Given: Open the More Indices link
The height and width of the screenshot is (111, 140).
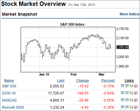Looking at the screenshot, I should 130,14.
